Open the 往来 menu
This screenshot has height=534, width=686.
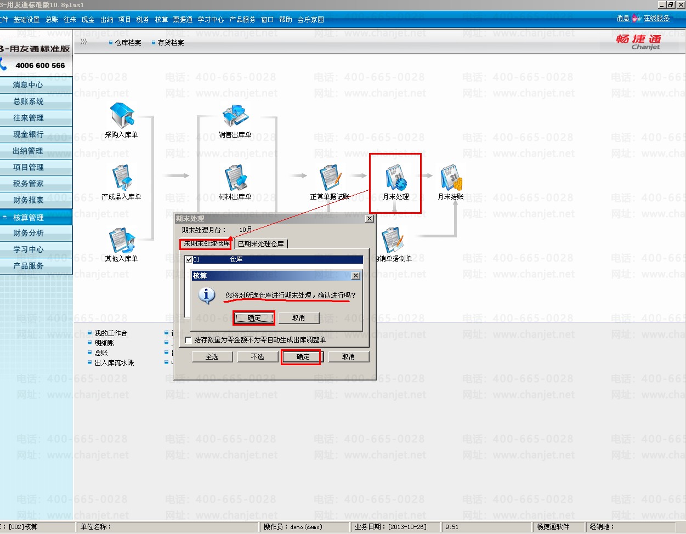(x=70, y=20)
